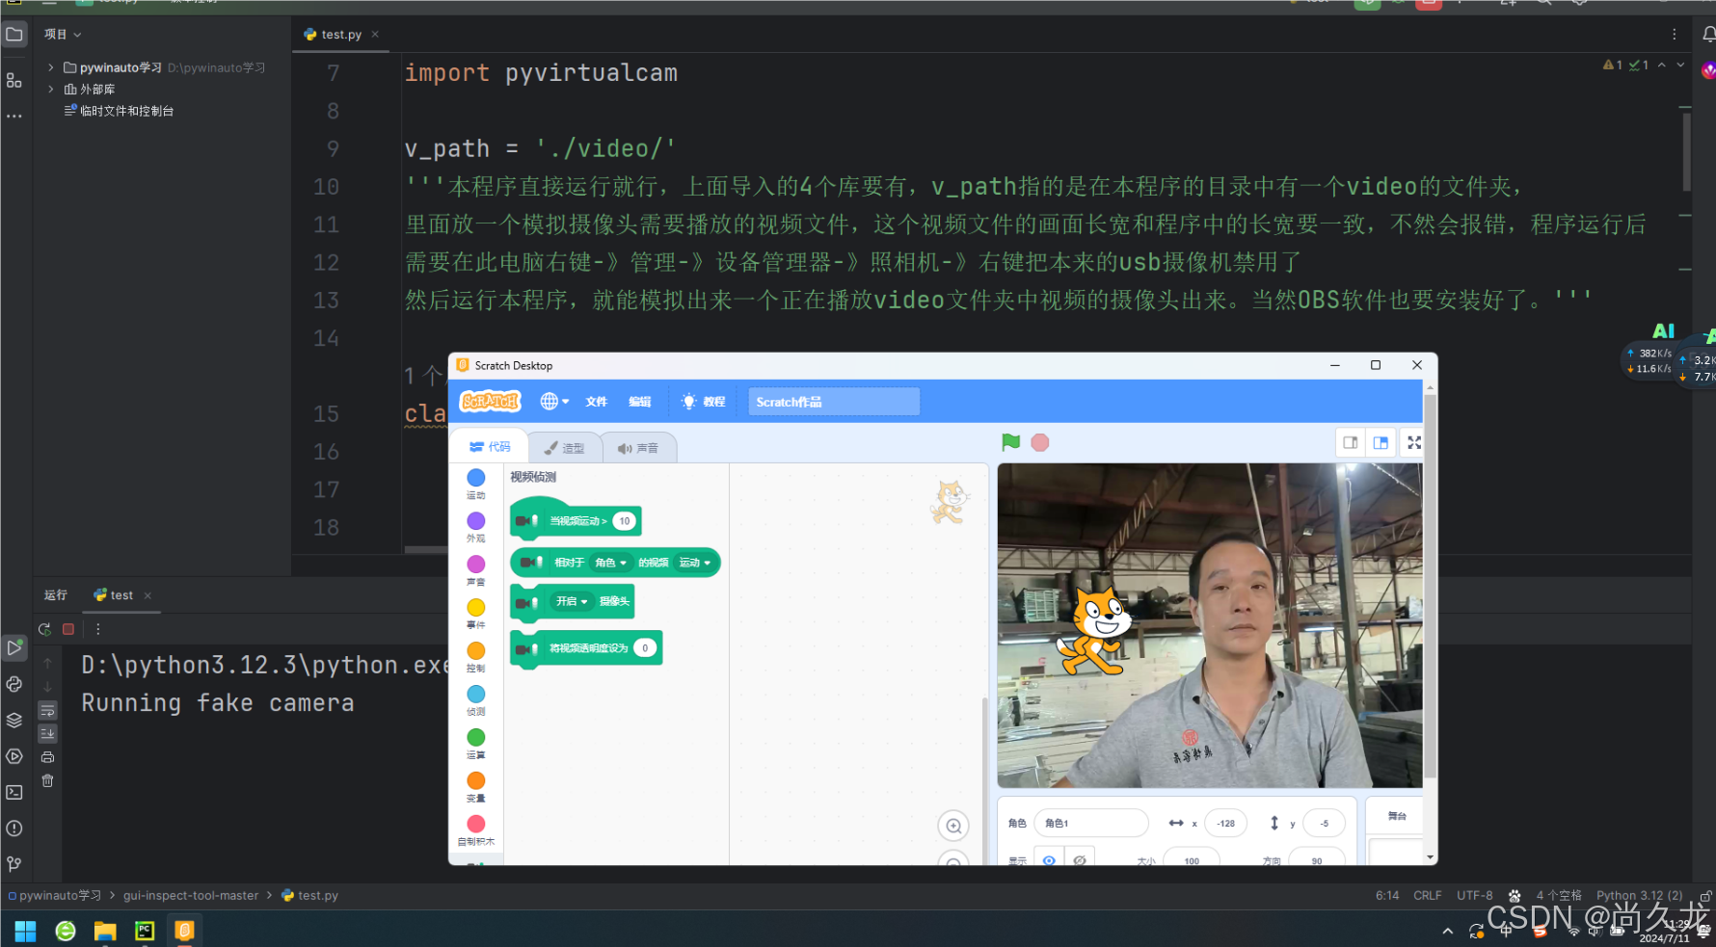Toggle soft-wrap in run console
The width and height of the screenshot is (1716, 947).
47,710
